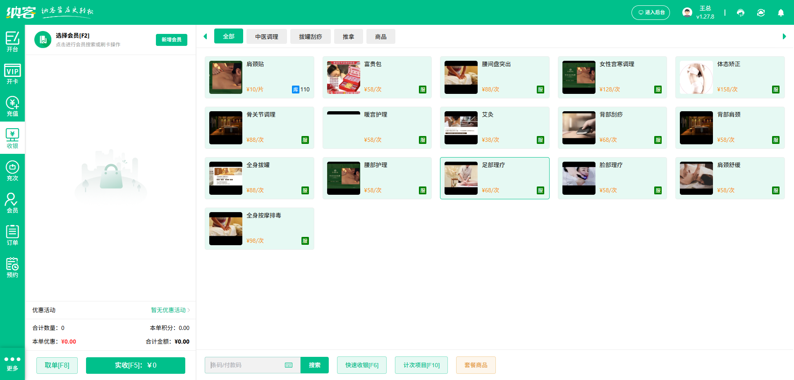This screenshot has height=380, width=794.
Task: Click the notification bell icon
Action: [x=781, y=13]
